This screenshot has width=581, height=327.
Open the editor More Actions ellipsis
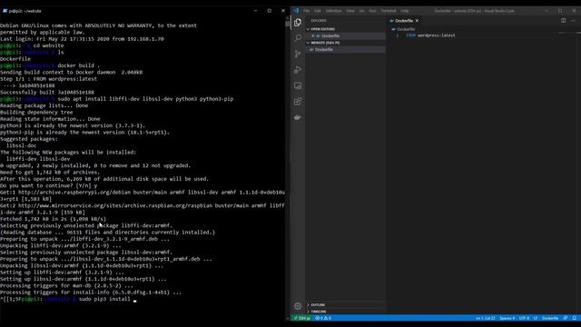[x=573, y=21]
